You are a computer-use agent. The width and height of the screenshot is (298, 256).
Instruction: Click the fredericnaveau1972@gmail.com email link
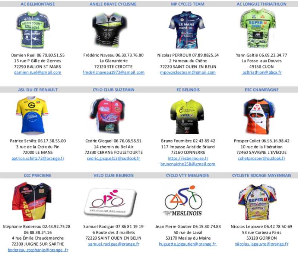[x=114, y=72]
